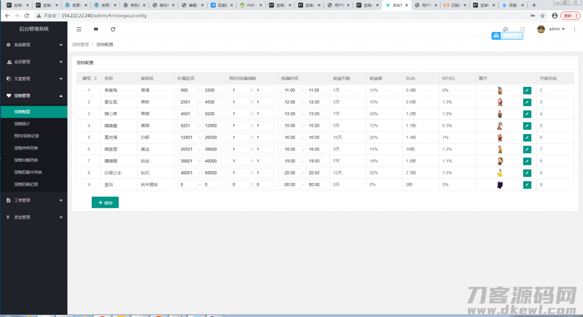The image size is (583, 317).
Task: Click the green 保存 button
Action: [105, 202]
